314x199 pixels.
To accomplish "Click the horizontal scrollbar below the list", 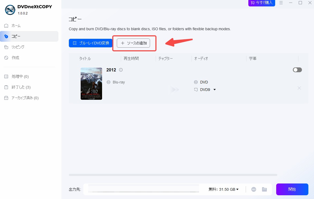I will tap(173, 175).
